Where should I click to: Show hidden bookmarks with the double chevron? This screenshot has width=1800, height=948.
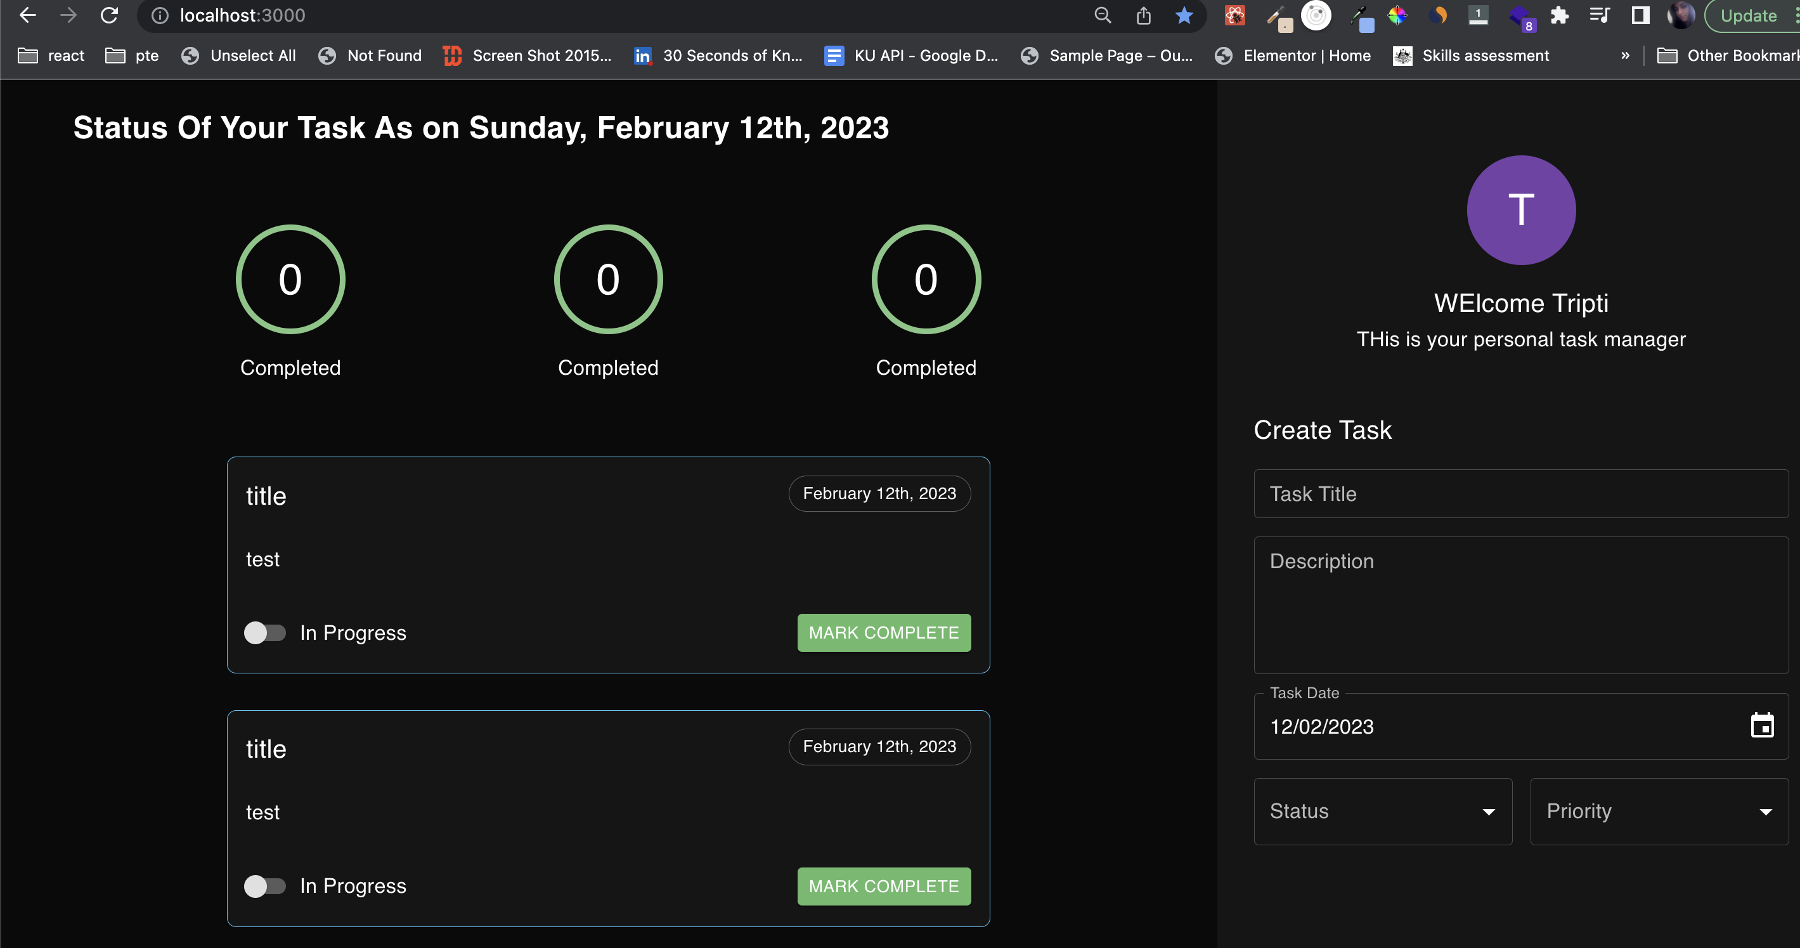1624,56
